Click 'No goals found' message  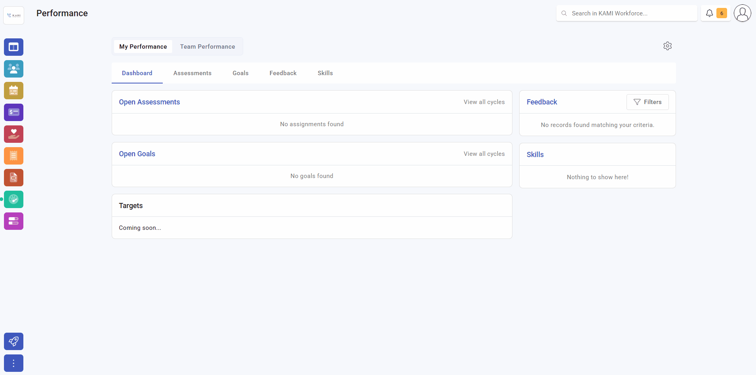pyautogui.click(x=312, y=176)
